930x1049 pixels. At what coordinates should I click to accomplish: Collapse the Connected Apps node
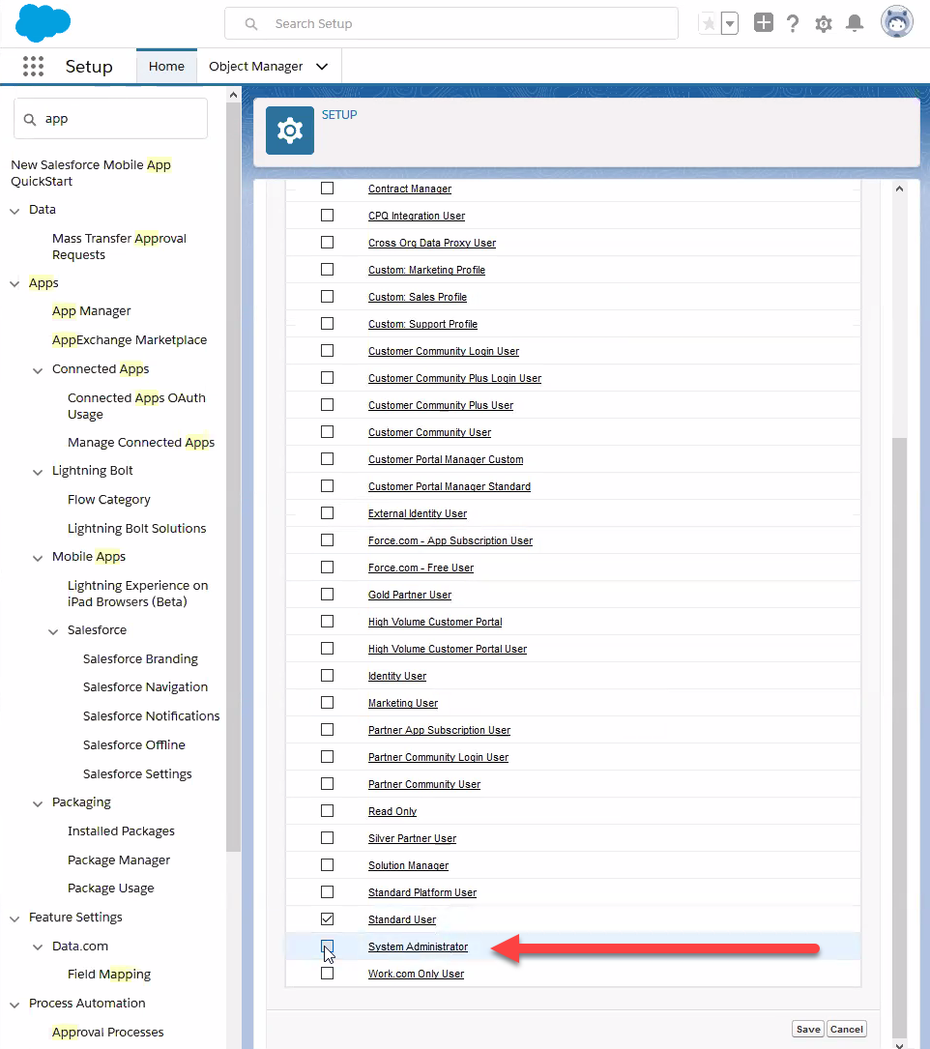[x=38, y=370]
